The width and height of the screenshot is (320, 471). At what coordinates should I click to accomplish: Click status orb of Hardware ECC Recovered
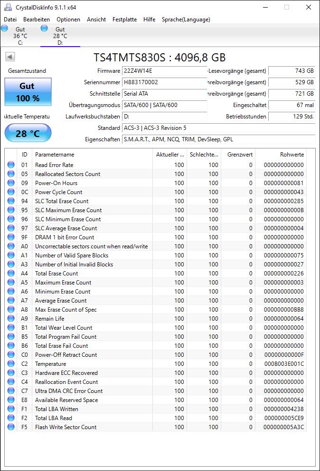pos(11,373)
